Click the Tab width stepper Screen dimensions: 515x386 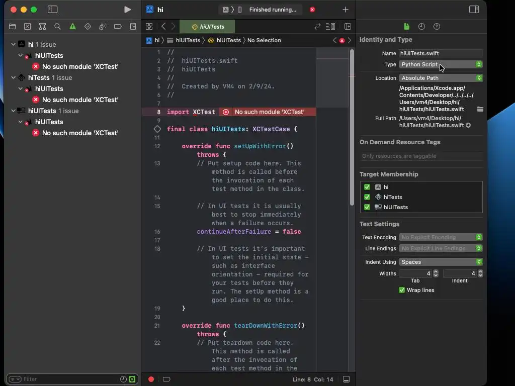tap(436, 273)
